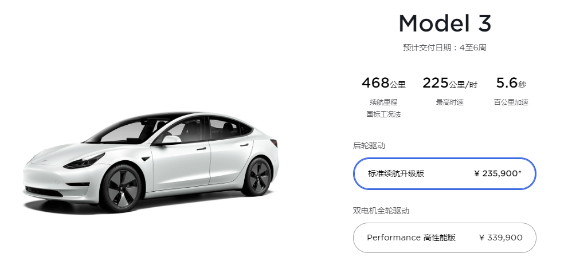The width and height of the screenshot is (564, 261).
Task: Click the Model 3 heading
Action: click(x=445, y=23)
